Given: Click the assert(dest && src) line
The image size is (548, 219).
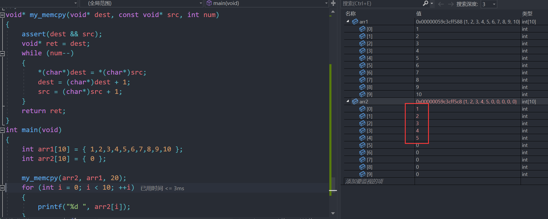Looking at the screenshot, I should coord(62,34).
